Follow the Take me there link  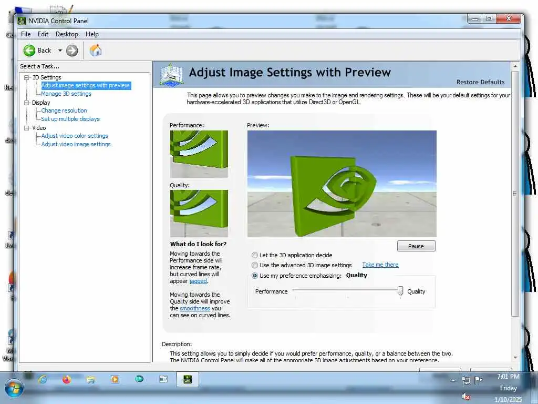(x=380, y=265)
